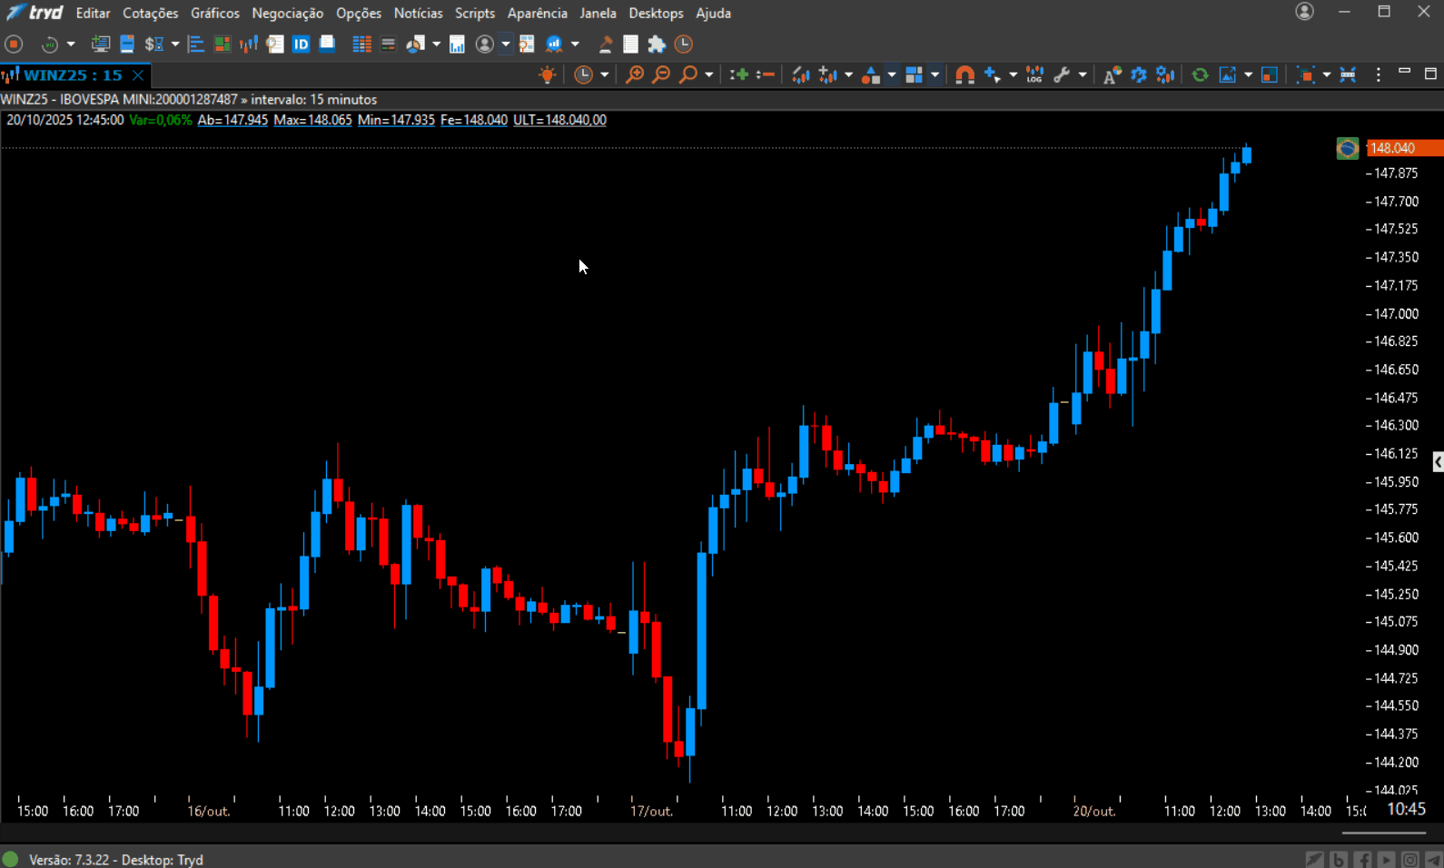The image size is (1444, 868).
Task: Click the export chart image icon
Action: [1228, 75]
